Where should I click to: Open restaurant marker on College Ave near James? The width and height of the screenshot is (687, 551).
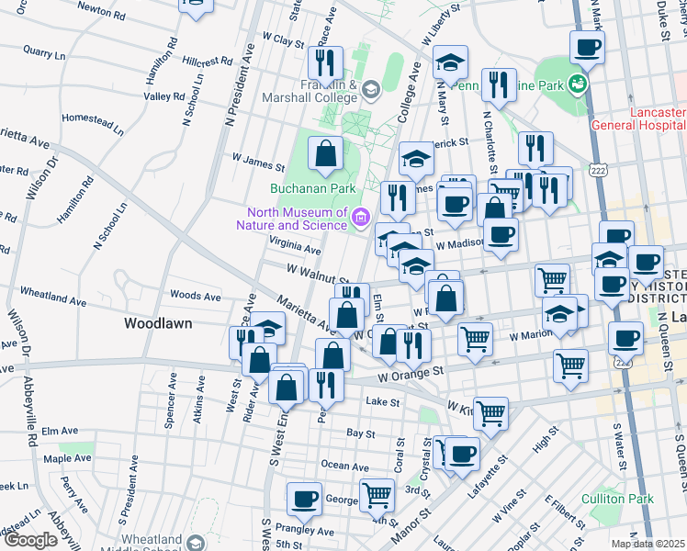pyautogui.click(x=398, y=199)
